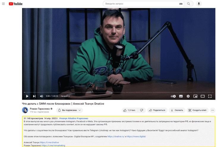Expand the "Вы подписаны" subscription dropdown
The width and height of the screenshot is (217, 147).
point(70,110)
